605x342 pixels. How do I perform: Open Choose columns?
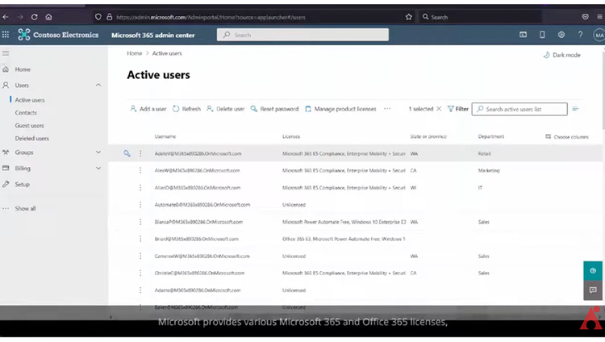(567, 136)
